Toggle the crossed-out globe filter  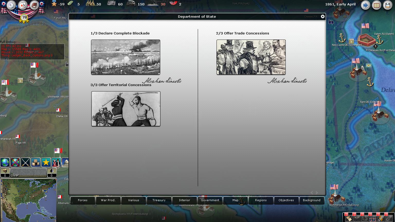click(15, 162)
